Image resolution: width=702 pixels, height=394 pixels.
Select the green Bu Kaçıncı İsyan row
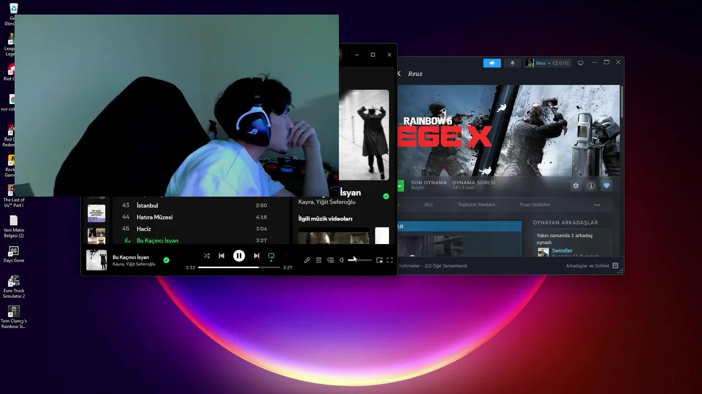(201, 240)
